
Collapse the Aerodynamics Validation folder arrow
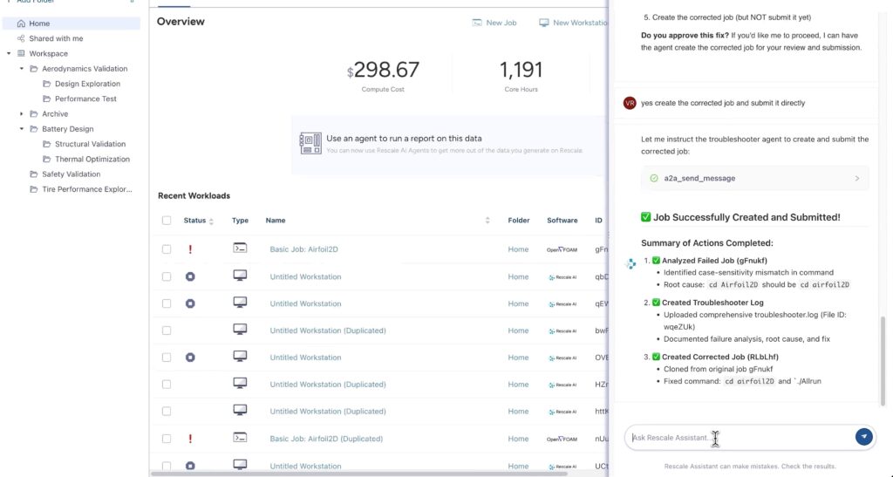(x=22, y=69)
